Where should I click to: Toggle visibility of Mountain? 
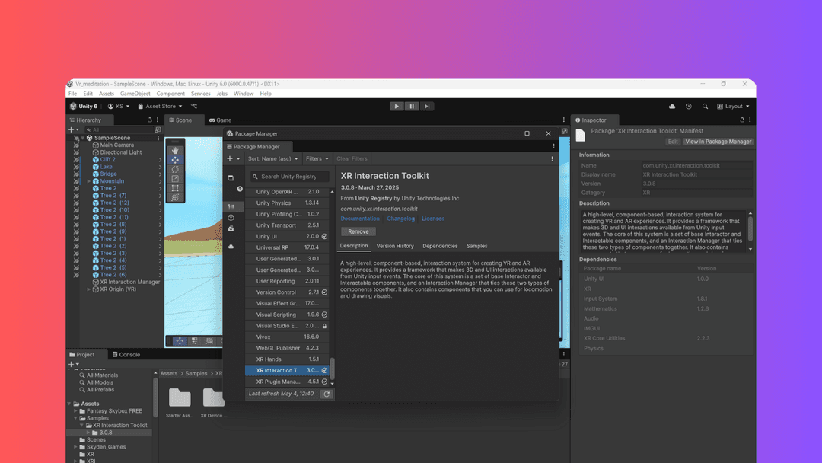point(76,181)
